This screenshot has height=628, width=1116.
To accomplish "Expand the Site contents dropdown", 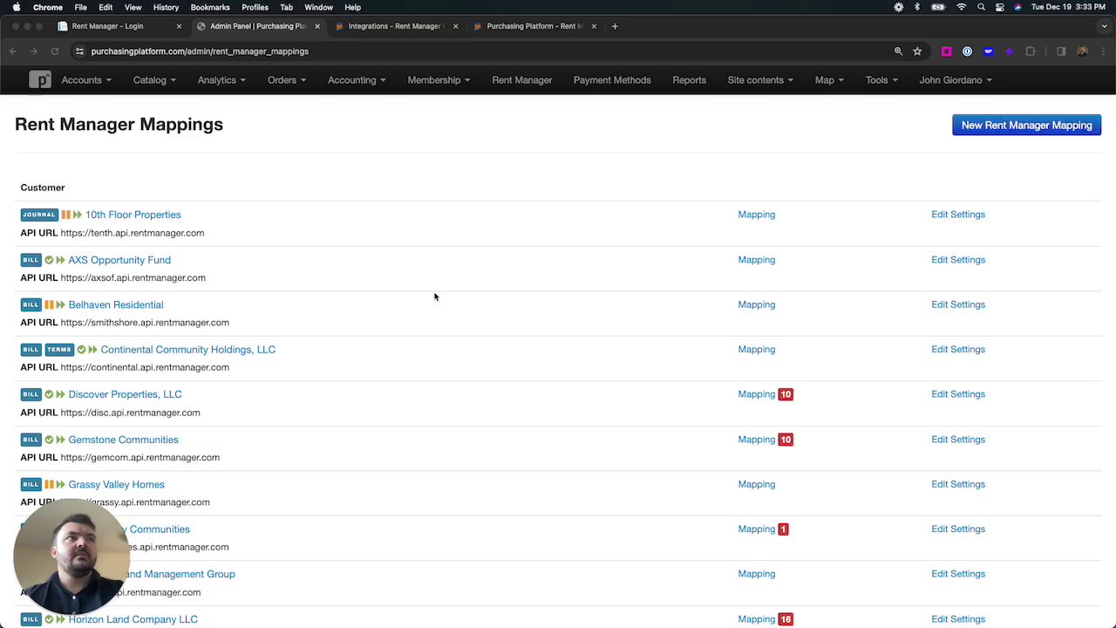I will [760, 80].
